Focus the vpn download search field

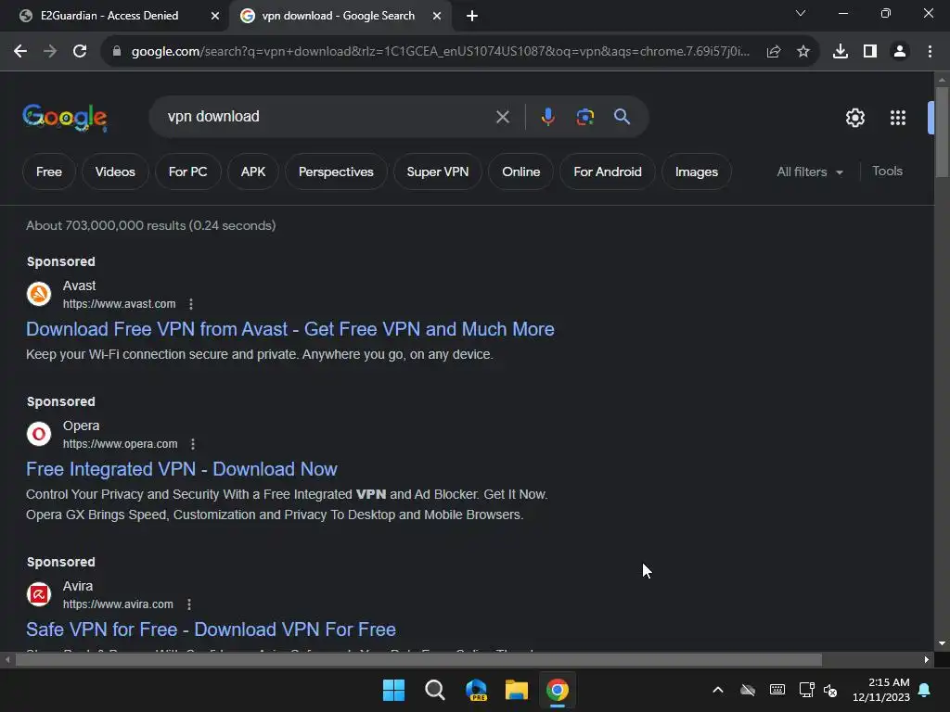[327, 117]
